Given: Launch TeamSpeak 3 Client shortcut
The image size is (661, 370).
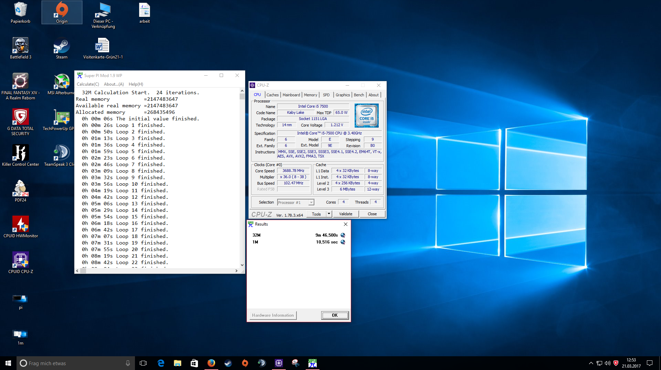Looking at the screenshot, I should (60, 156).
